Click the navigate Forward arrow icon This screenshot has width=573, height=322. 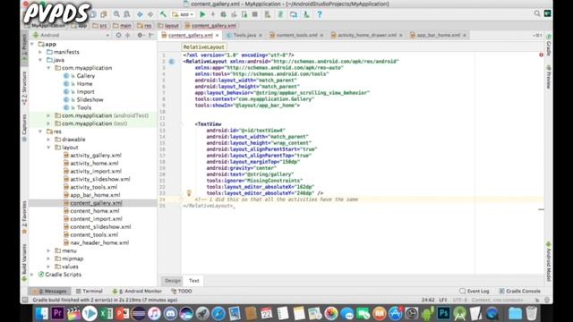(150, 14)
